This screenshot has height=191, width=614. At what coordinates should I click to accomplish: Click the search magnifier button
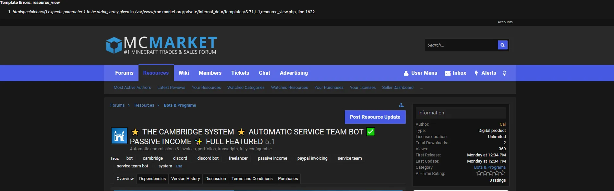tap(502, 45)
